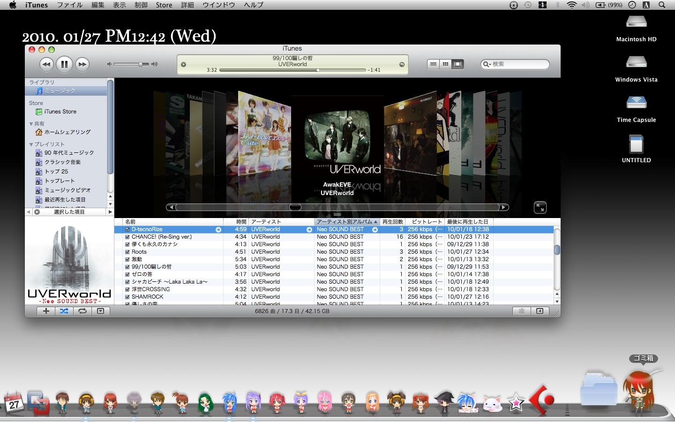Open 最近再生した項目 playlist
Image resolution: width=675 pixels, height=422 pixels.
(66, 200)
